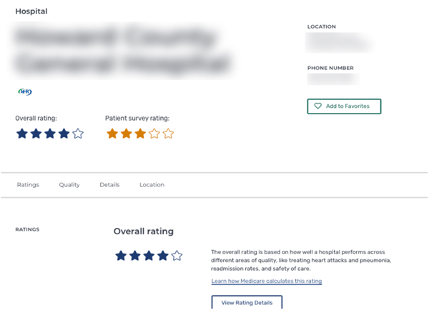Click the blurred location address
This screenshot has width=429, height=310.
point(339,42)
